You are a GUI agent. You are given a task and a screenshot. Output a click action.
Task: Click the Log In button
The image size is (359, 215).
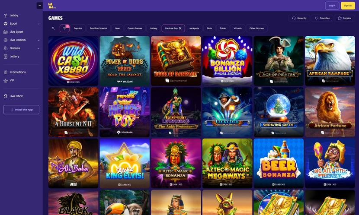point(332,6)
